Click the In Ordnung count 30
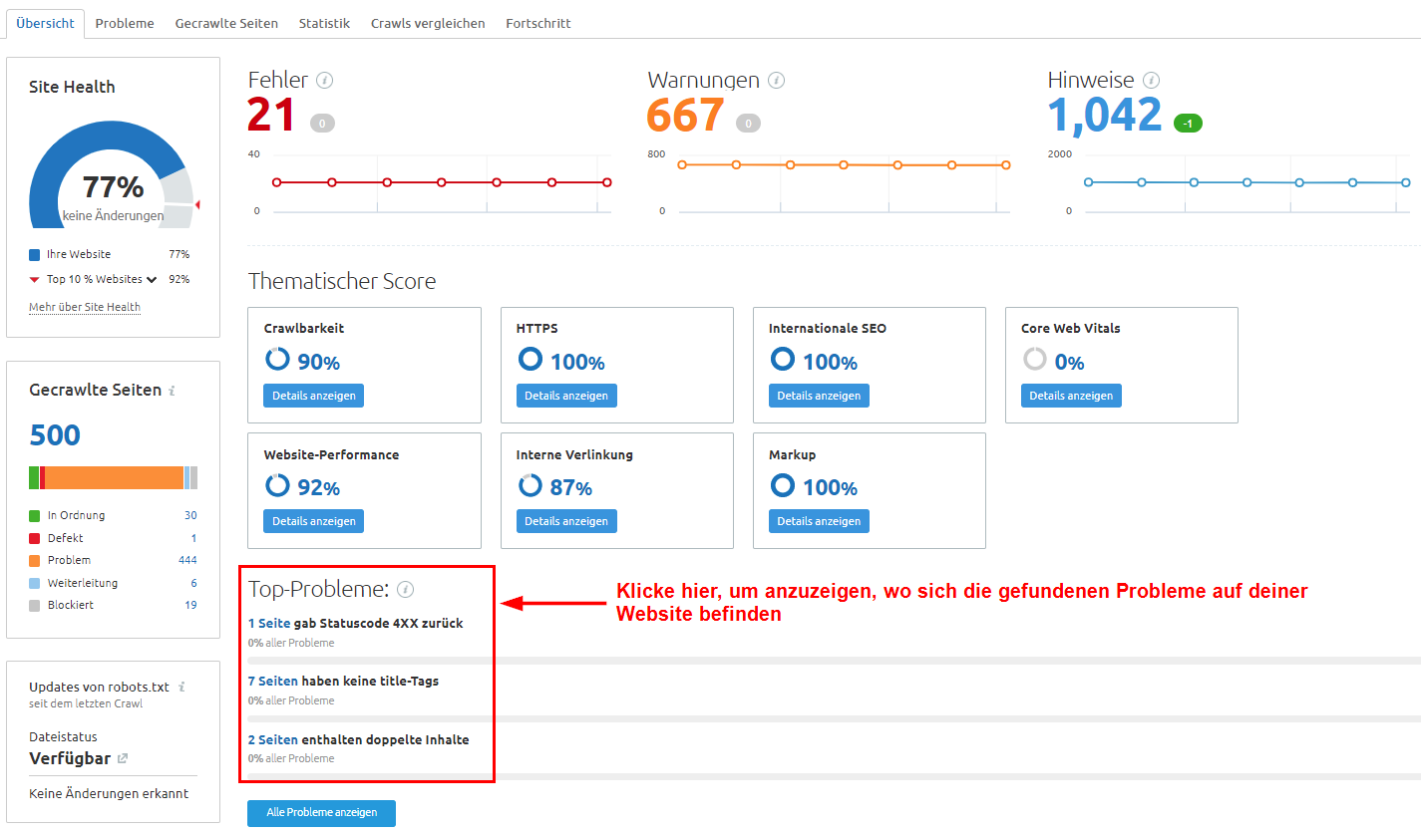Image resolution: width=1421 pixels, height=834 pixels. pos(190,515)
